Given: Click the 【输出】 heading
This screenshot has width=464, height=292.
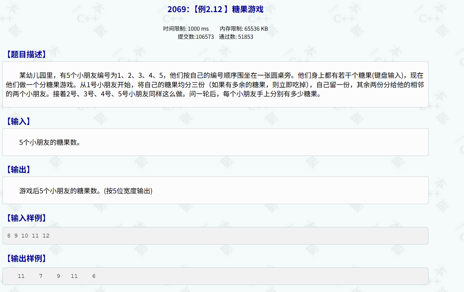Looking at the screenshot, I should point(18,169).
